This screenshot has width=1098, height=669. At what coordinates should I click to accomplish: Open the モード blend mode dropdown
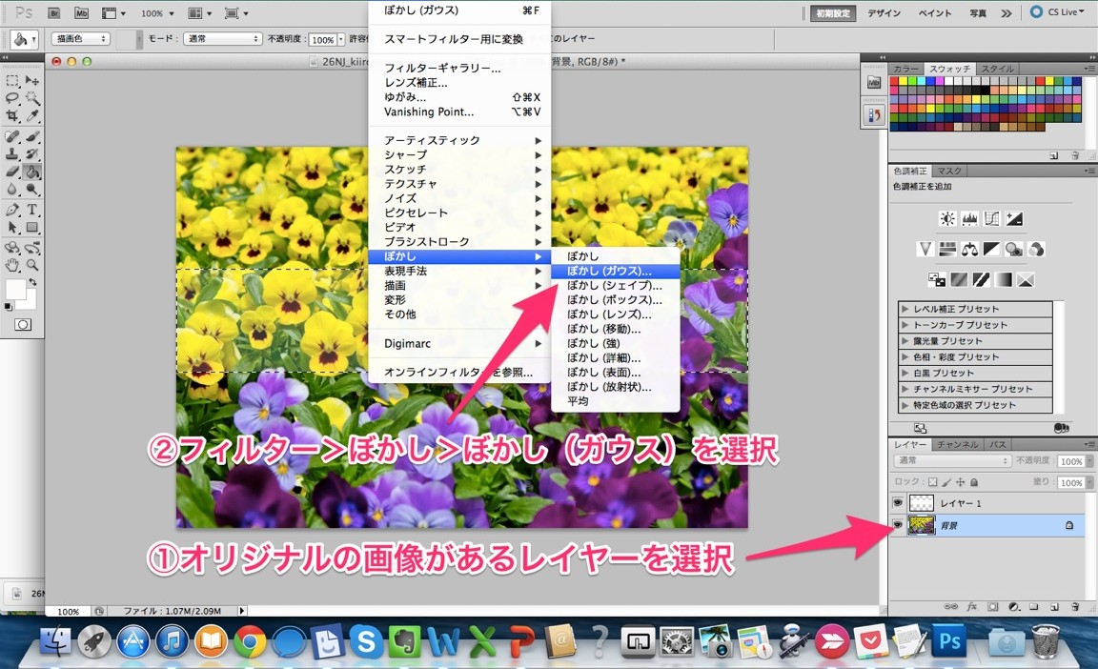pyautogui.click(x=224, y=39)
